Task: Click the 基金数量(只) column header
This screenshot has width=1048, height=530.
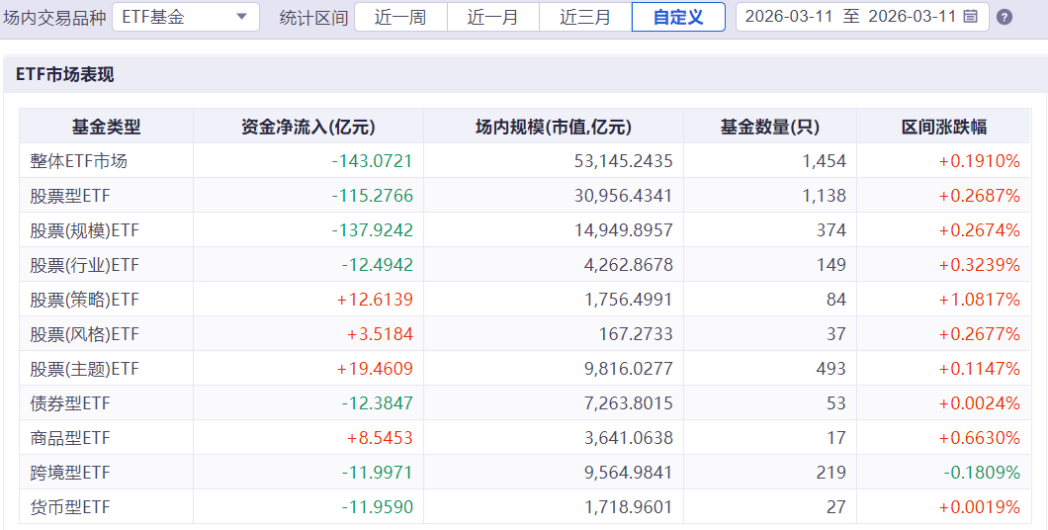Action: (x=770, y=127)
